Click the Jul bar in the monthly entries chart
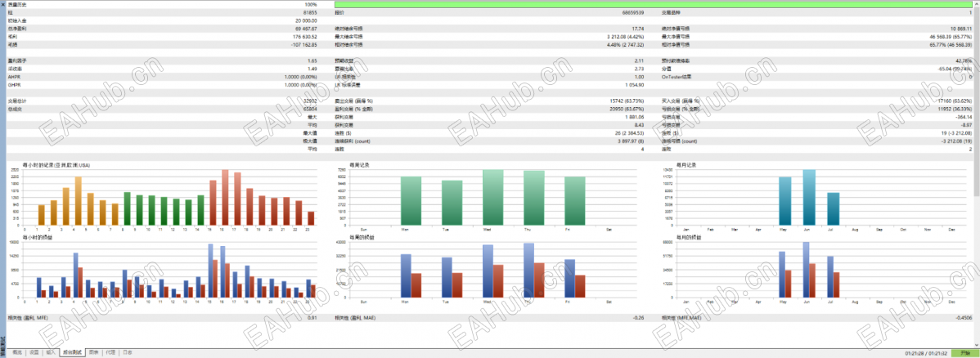The image size is (980, 358). 833,208
